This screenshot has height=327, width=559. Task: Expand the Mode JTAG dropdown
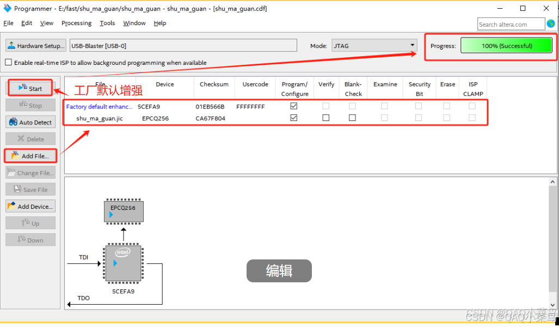coord(374,45)
